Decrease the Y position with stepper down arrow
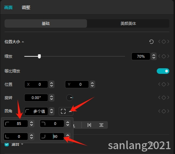175x154 pixels. click(x=92, y=86)
